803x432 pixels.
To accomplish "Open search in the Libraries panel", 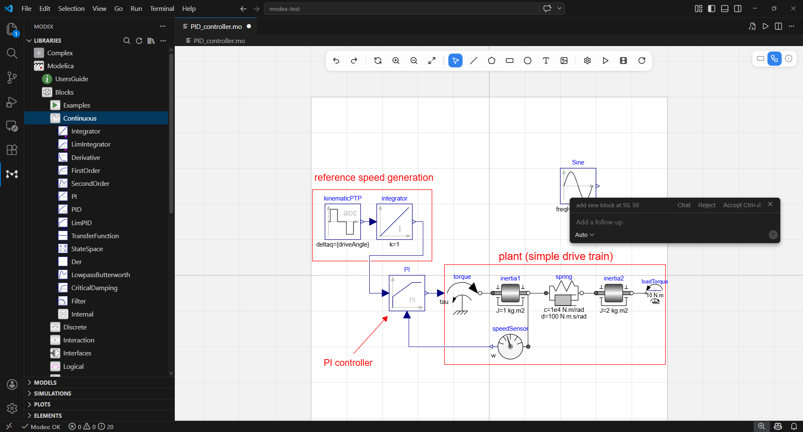I will tap(127, 41).
